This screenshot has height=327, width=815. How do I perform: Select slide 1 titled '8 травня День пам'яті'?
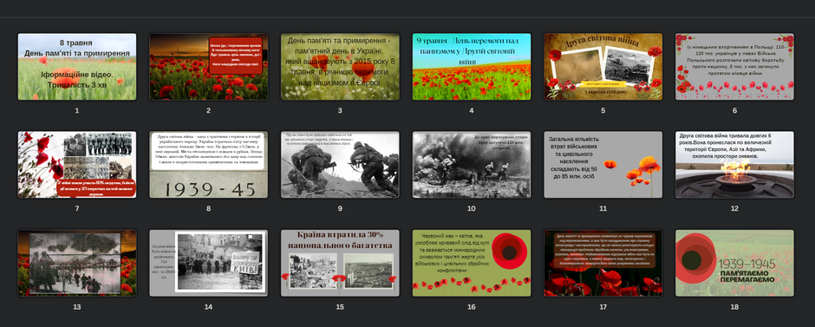77,67
